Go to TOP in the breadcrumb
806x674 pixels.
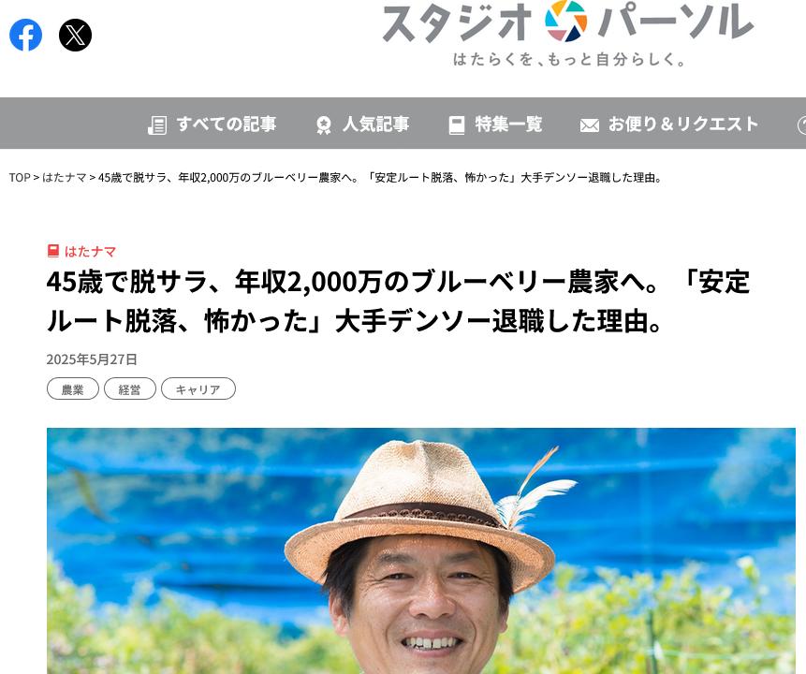[x=20, y=177]
